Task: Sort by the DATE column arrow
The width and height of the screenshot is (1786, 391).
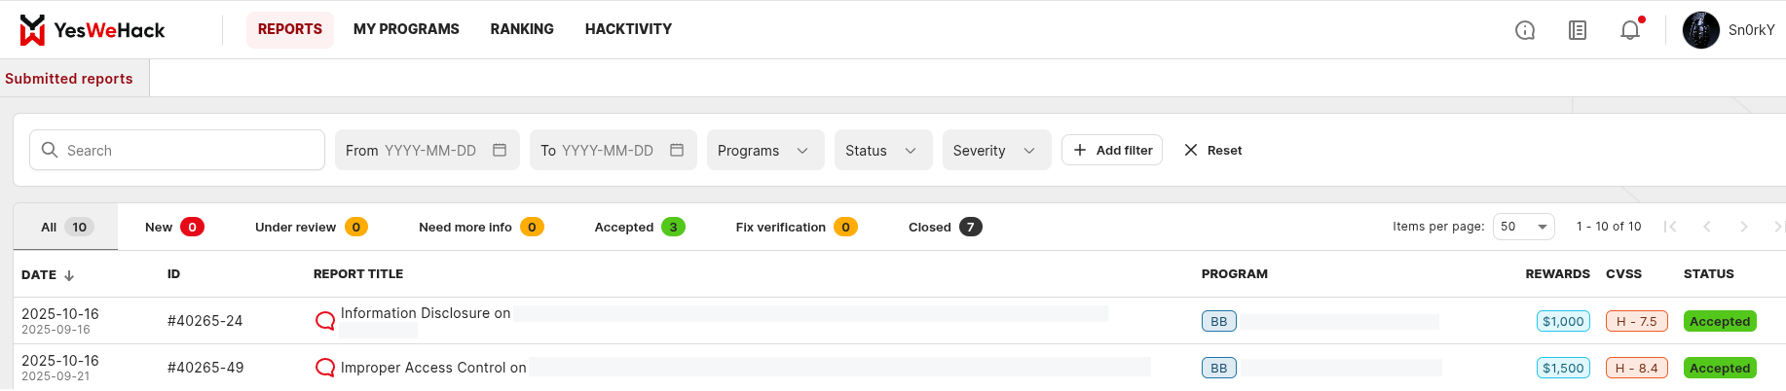Action: click(69, 275)
